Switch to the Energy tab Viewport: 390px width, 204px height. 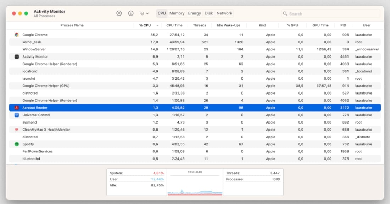(x=194, y=13)
